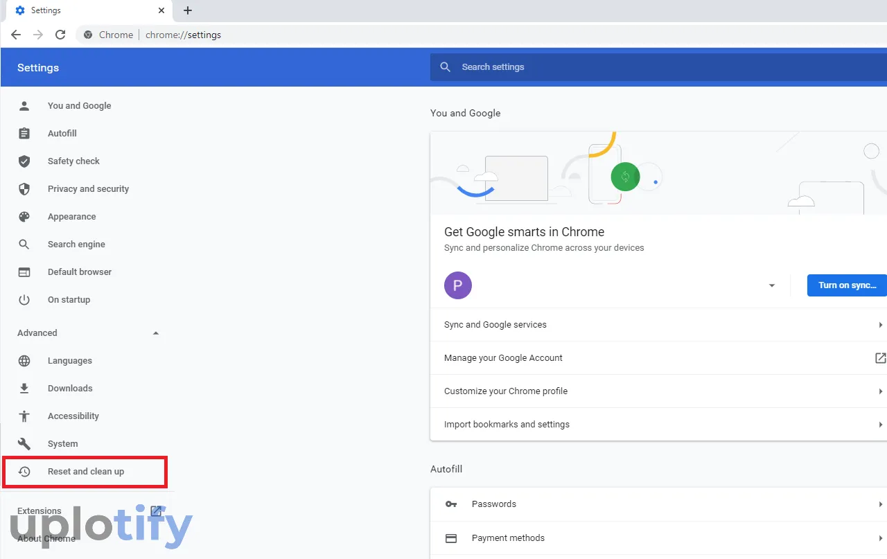
Task: Click the purple P profile avatar
Action: (x=458, y=285)
